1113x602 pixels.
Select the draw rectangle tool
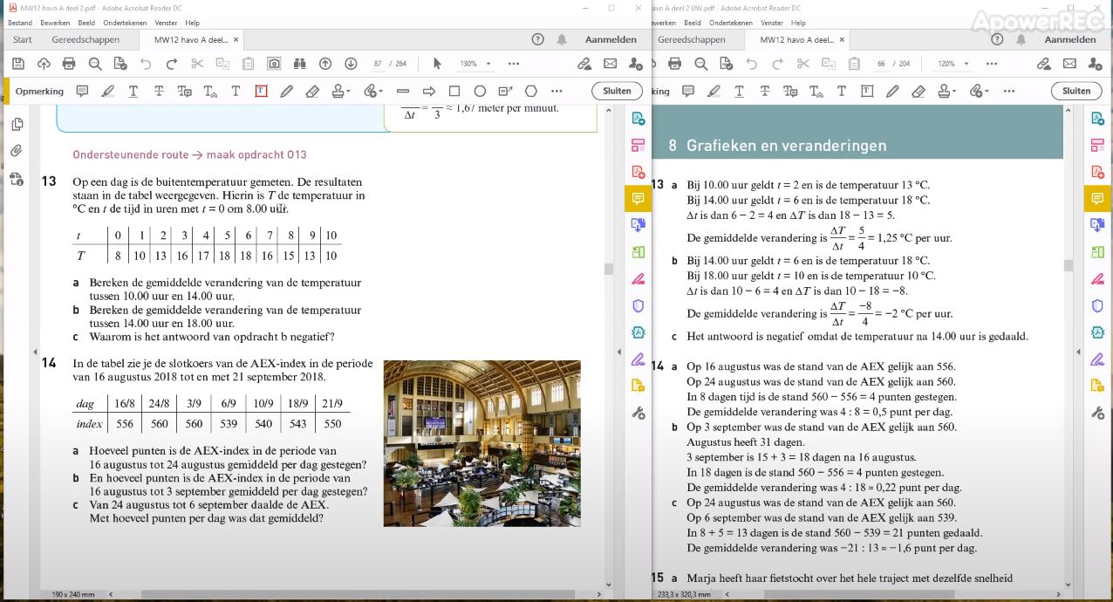(x=454, y=91)
